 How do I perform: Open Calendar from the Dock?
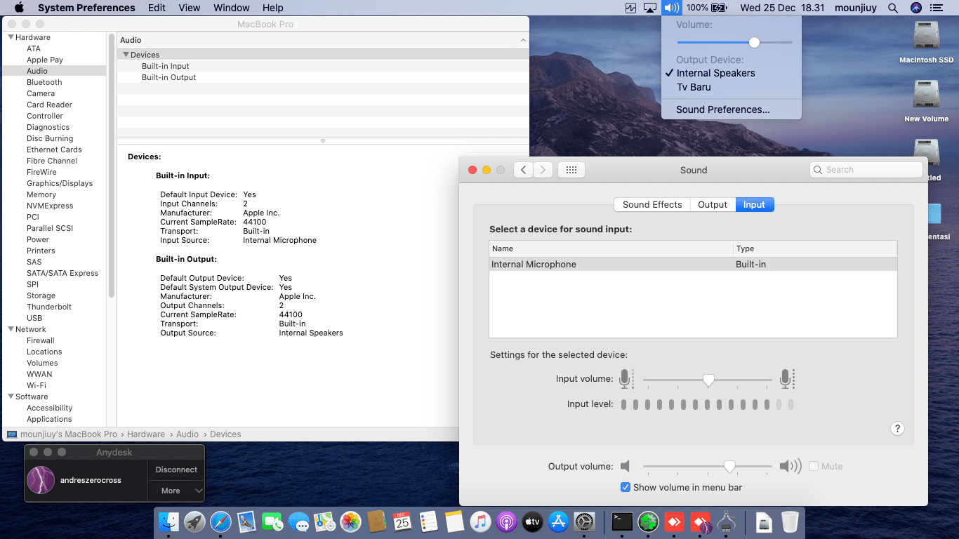(402, 521)
